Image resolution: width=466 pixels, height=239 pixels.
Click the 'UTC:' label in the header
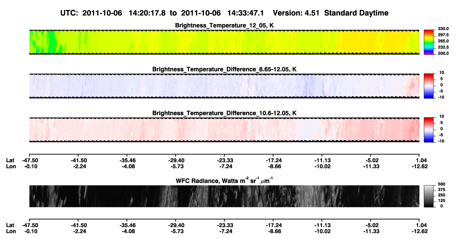point(69,13)
